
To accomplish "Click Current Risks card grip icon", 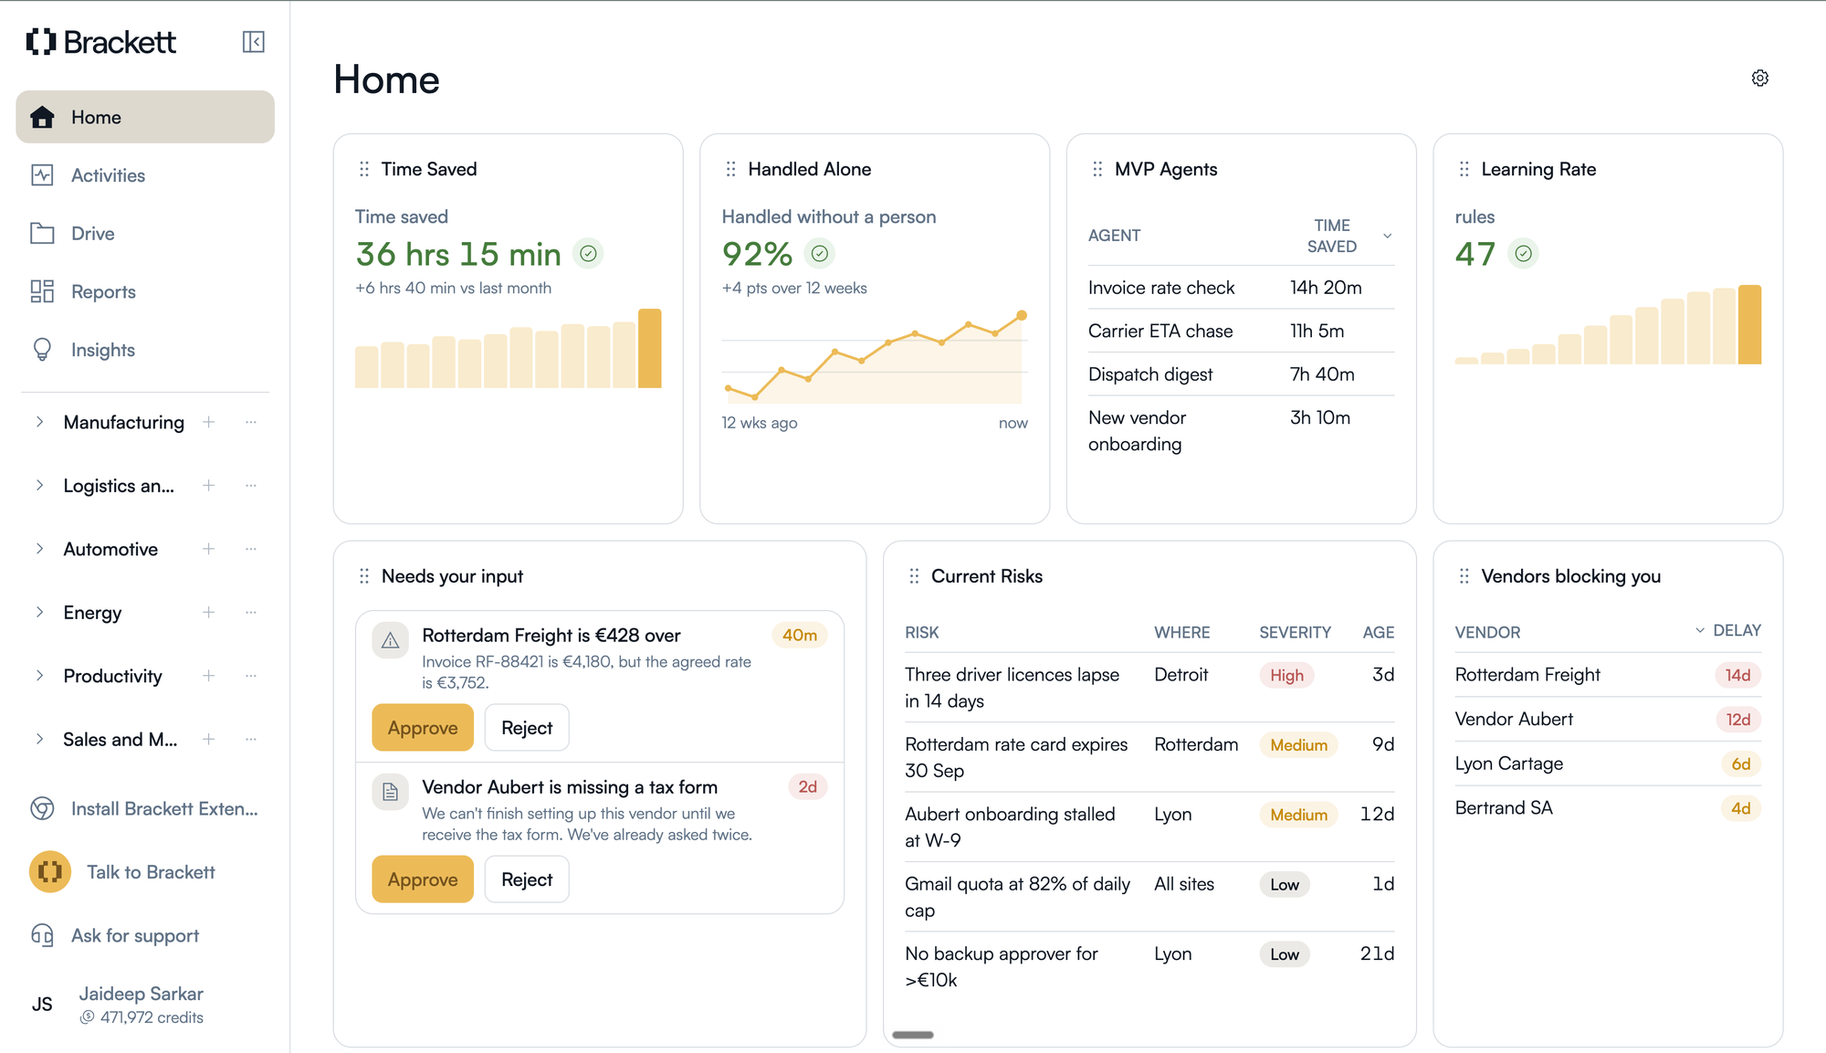I will (x=914, y=576).
